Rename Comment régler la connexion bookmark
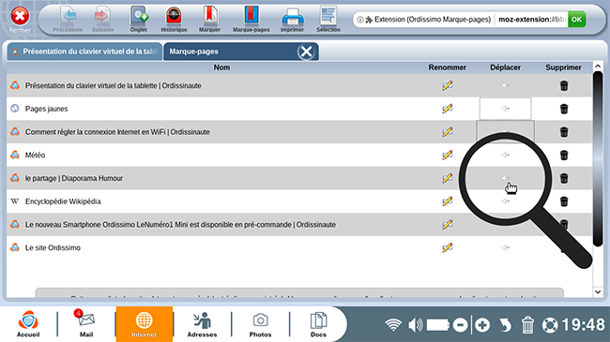The image size is (610, 342). point(448,132)
